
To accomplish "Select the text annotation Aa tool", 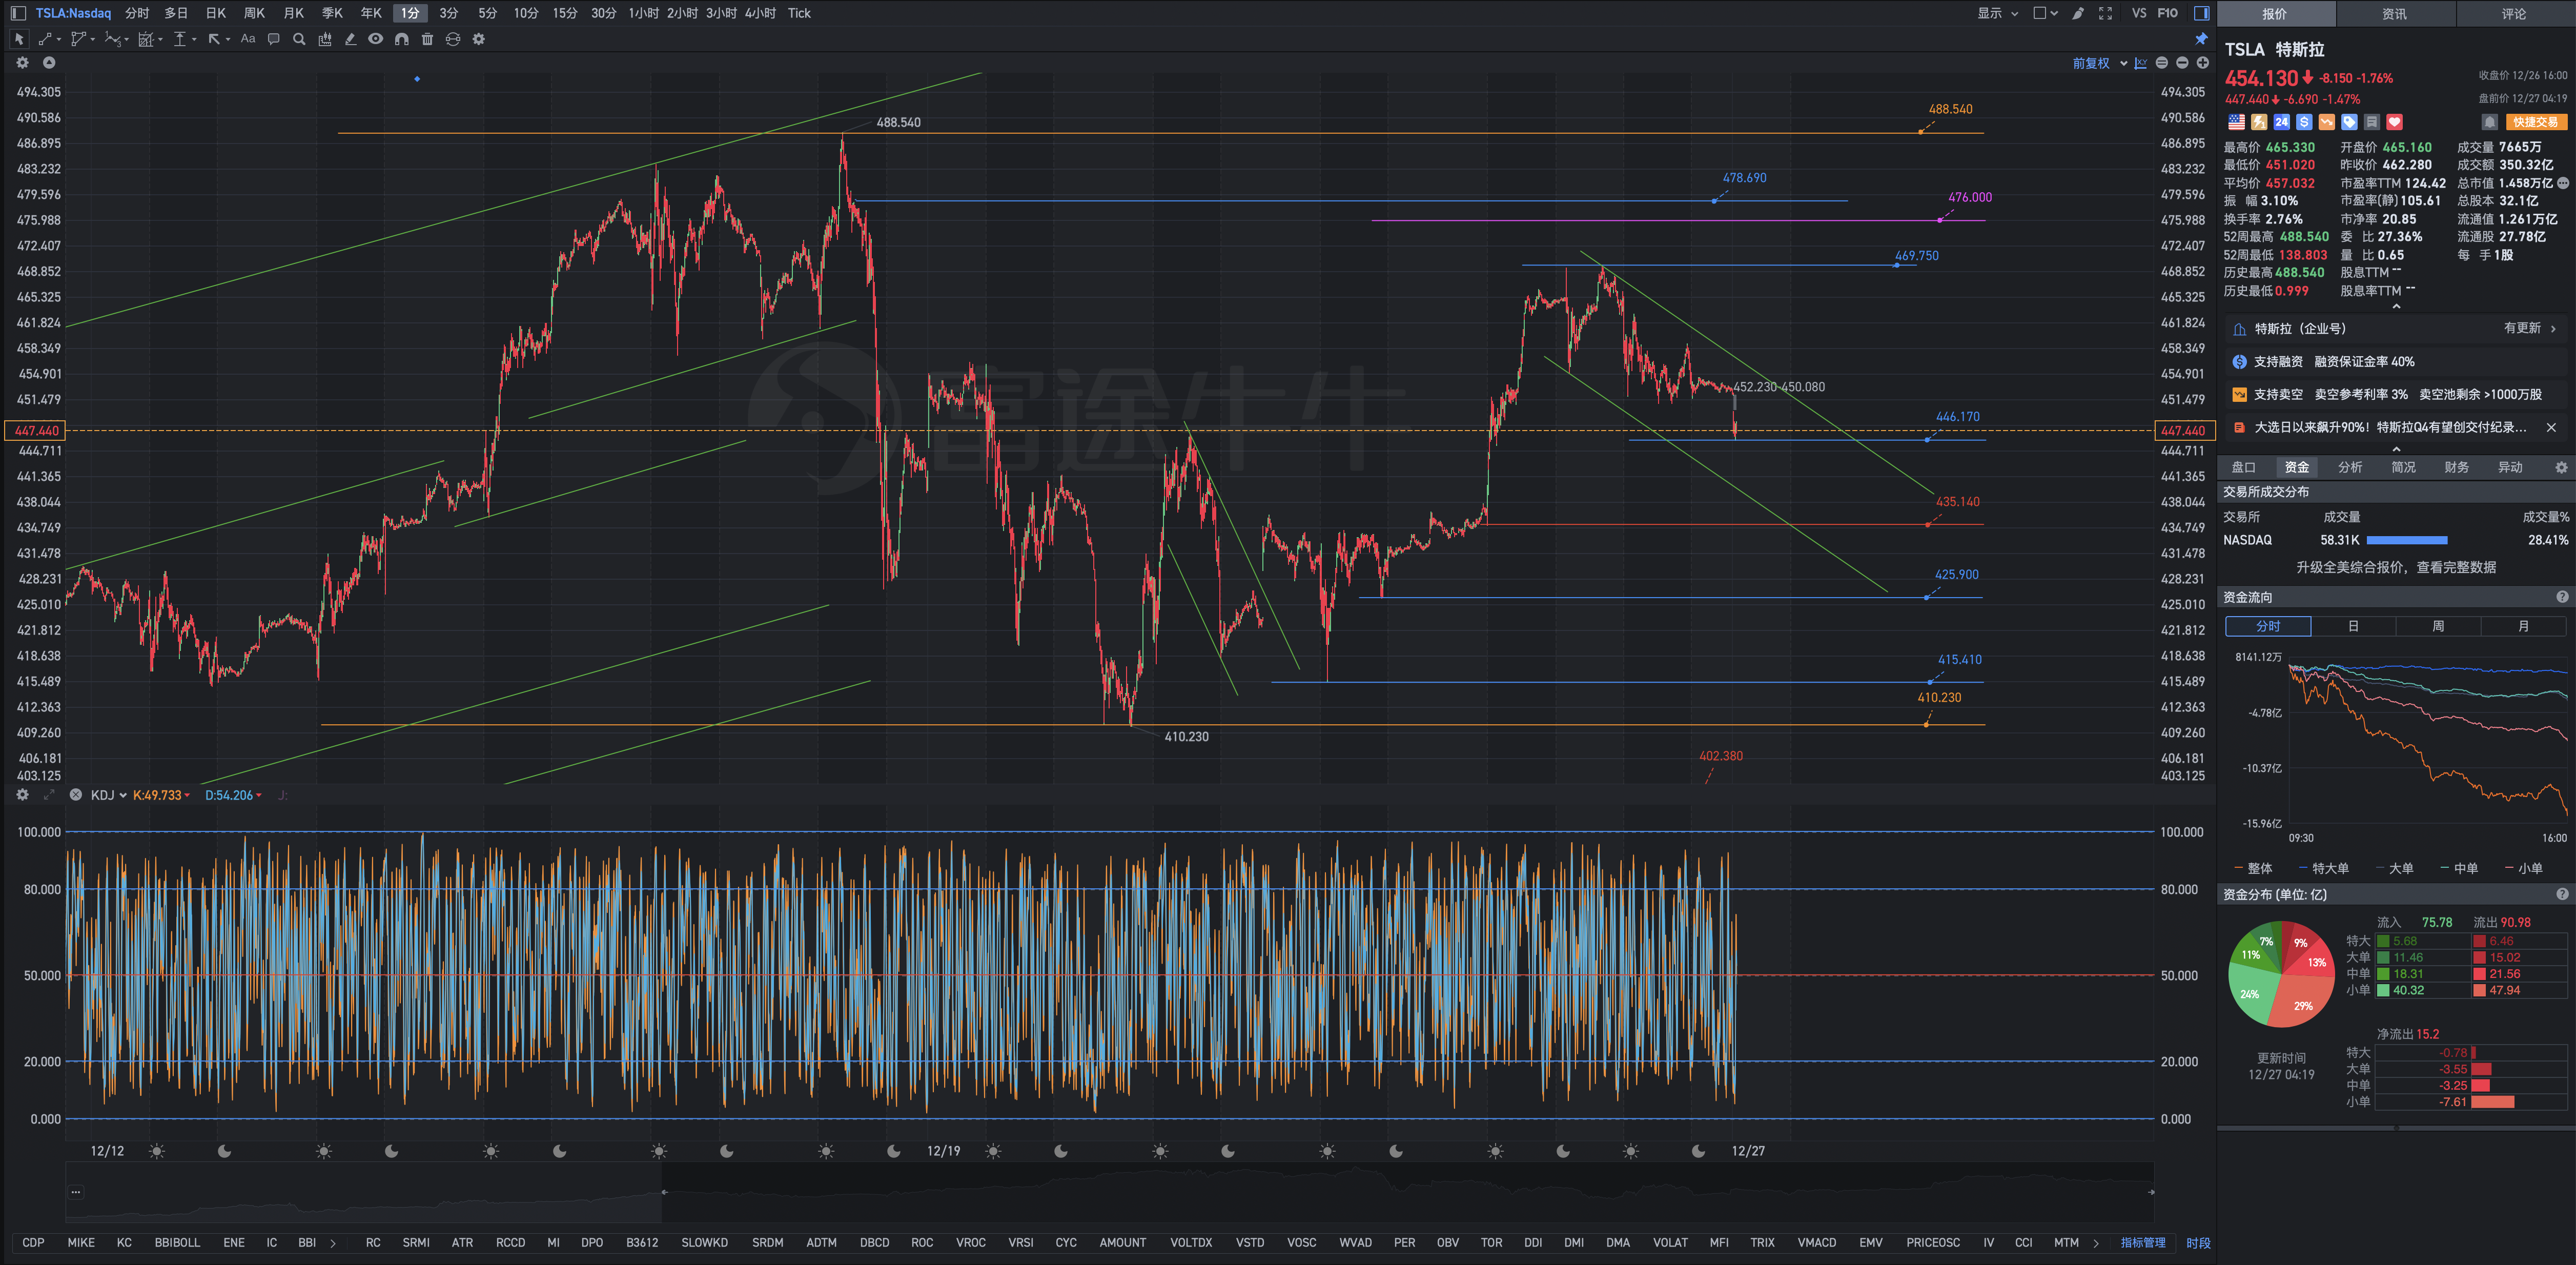I will 248,39.
